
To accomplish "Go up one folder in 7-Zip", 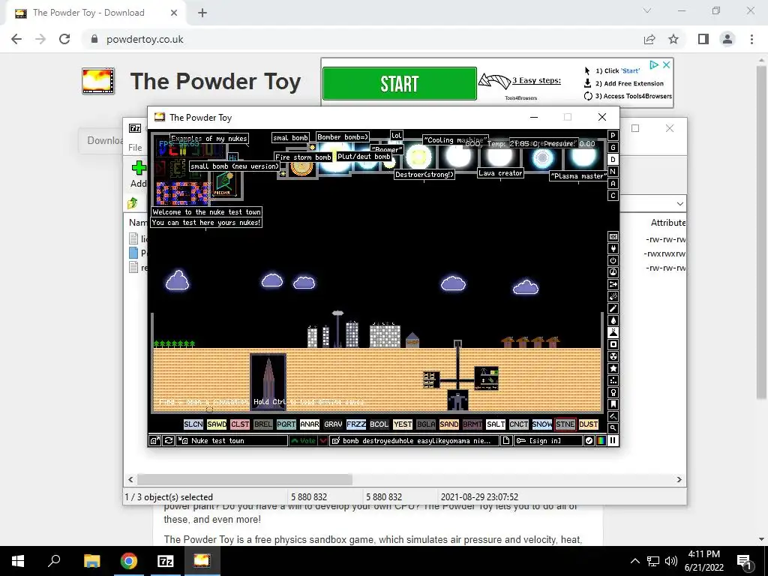I will point(132,202).
